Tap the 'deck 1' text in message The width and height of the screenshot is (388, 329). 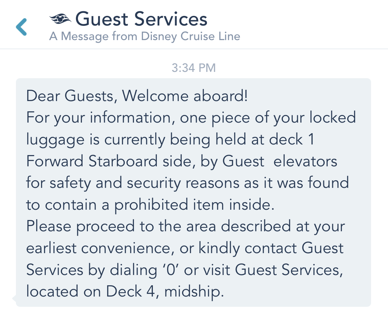[291, 139]
